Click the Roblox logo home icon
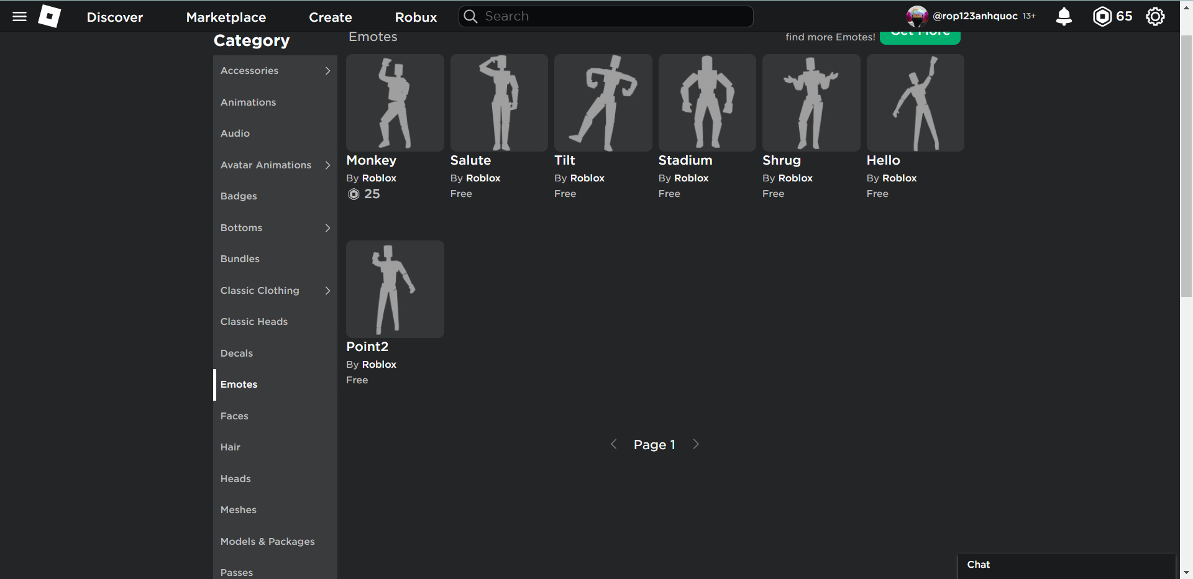 coord(50,17)
